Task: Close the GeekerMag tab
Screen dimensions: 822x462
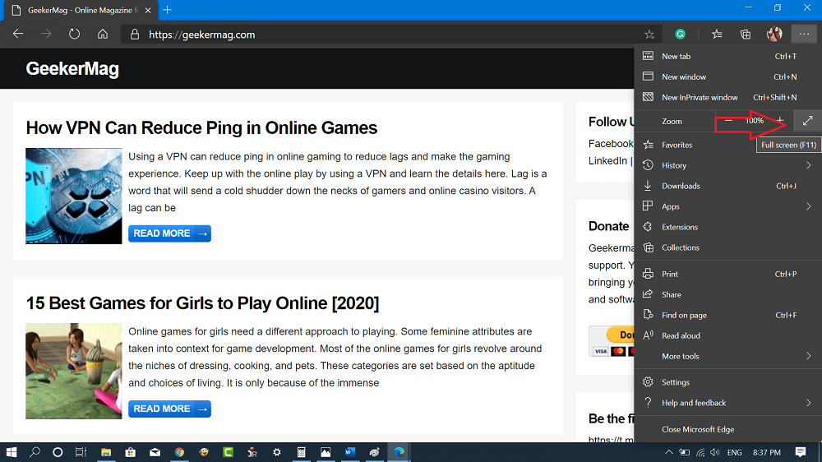Action: (x=148, y=10)
